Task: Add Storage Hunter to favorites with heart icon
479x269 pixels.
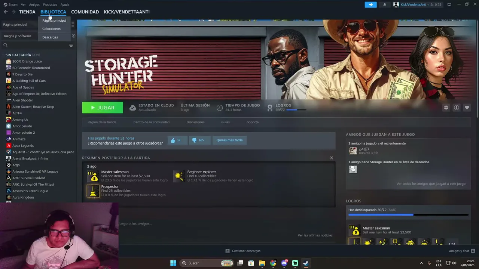Action: [467, 108]
